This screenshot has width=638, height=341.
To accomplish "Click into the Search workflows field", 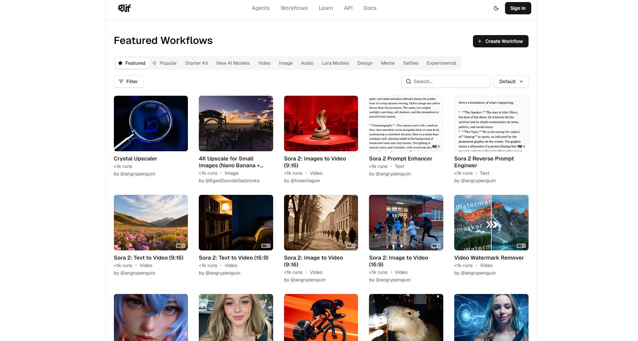I will (450, 81).
